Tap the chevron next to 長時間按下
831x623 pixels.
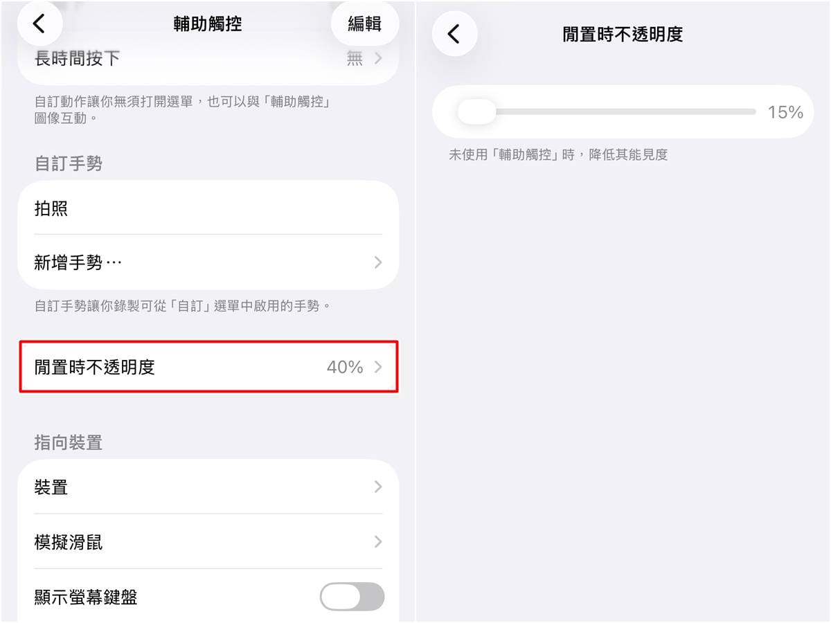click(x=377, y=59)
